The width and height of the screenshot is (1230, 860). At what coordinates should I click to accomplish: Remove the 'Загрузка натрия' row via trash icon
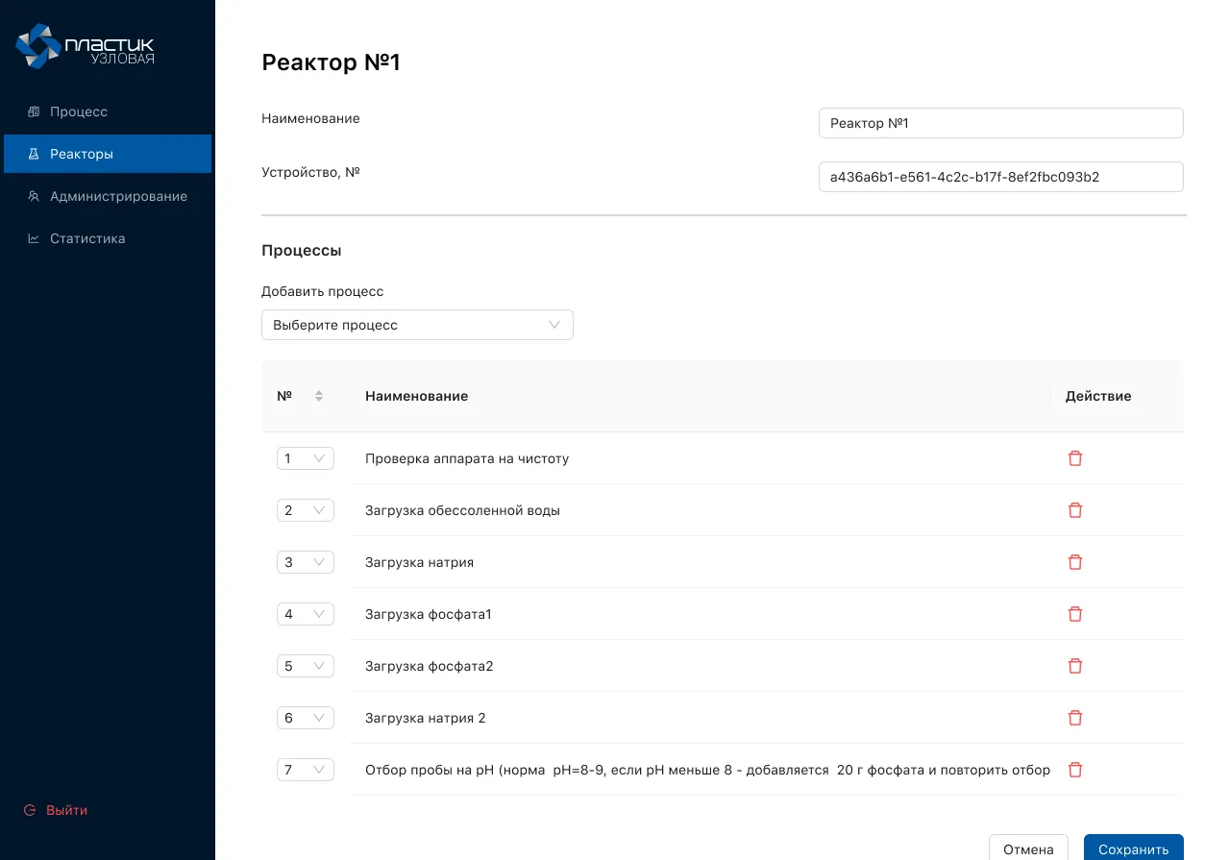point(1075,562)
